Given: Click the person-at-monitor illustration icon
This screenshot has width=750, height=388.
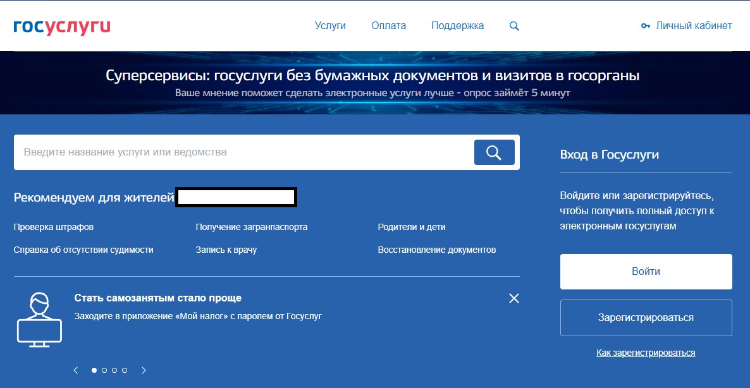Looking at the screenshot, I should [x=39, y=320].
